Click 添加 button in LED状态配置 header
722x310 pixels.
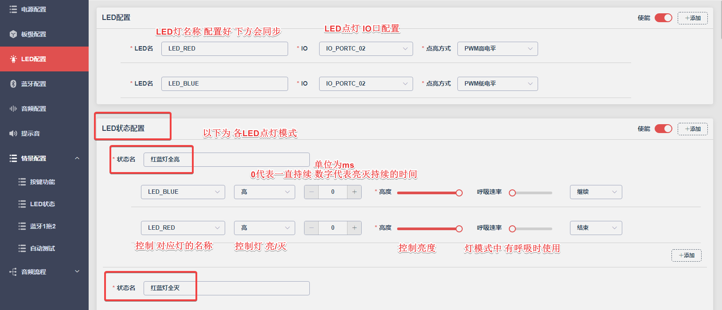[x=693, y=129]
